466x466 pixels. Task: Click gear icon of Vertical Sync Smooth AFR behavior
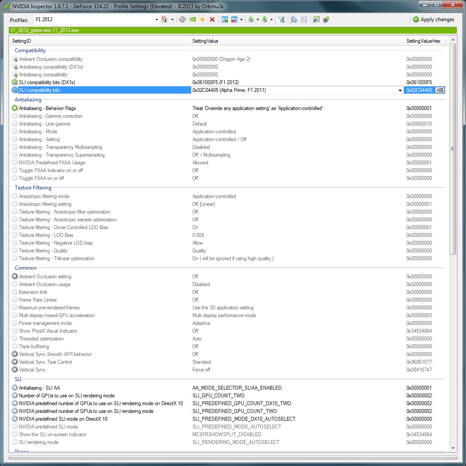(15, 354)
